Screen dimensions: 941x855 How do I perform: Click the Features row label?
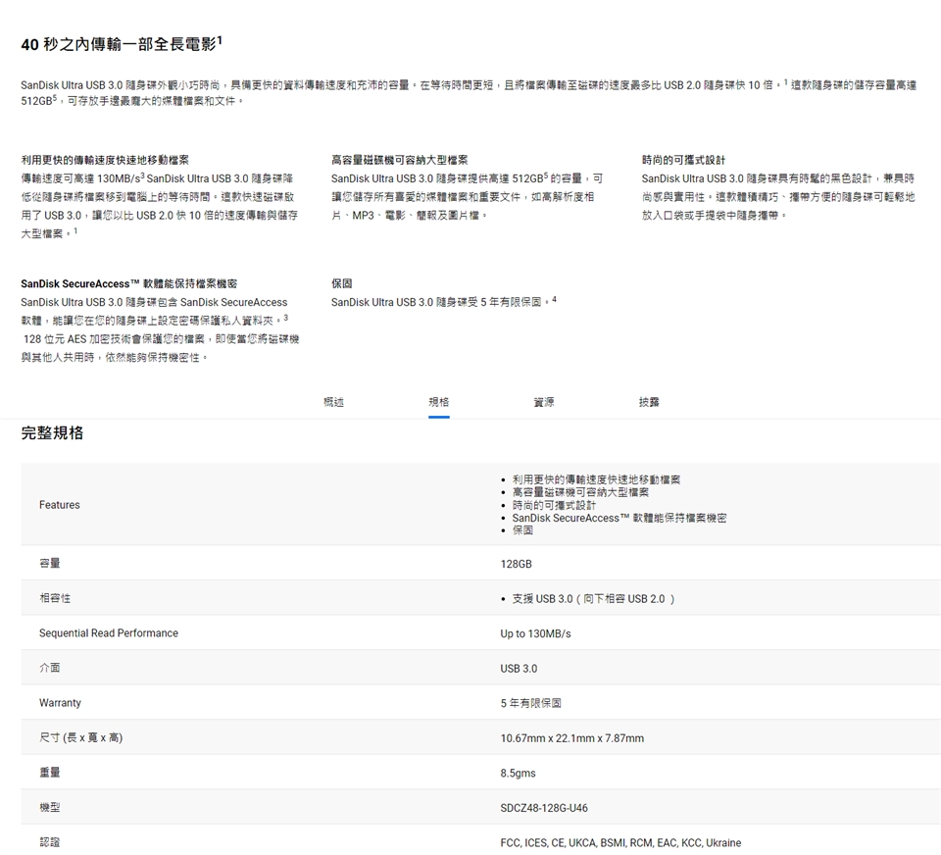60,505
